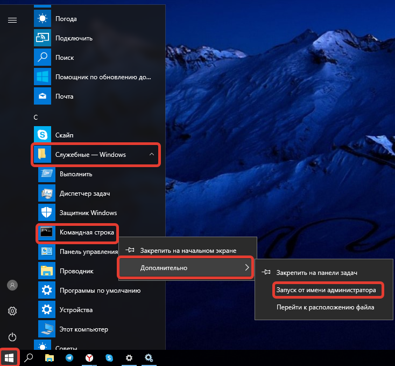The height and width of the screenshot is (366, 395).
Task: Click the Диспетчер задач label
Action: point(84,194)
